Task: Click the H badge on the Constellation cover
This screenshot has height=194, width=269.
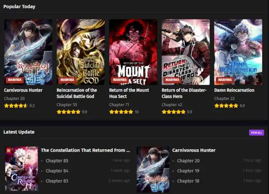Action: (x=8, y=151)
